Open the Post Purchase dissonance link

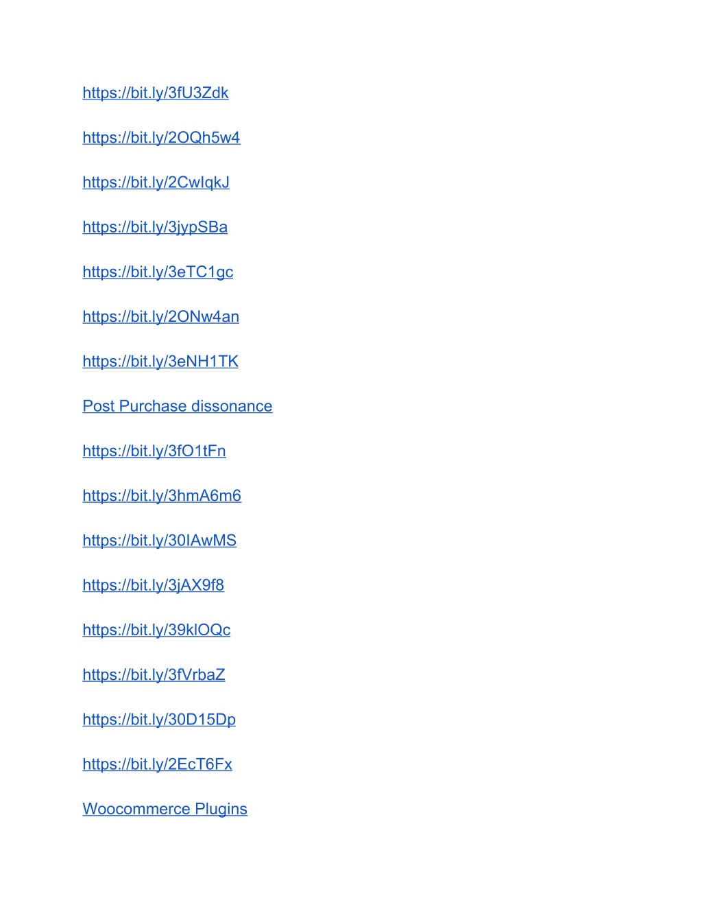click(178, 406)
